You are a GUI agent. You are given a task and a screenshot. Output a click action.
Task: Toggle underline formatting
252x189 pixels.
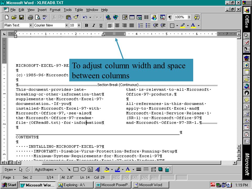coord(101,25)
